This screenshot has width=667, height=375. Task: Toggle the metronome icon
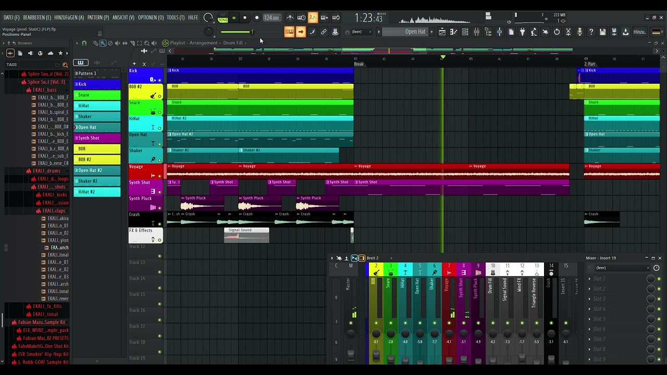point(290,18)
